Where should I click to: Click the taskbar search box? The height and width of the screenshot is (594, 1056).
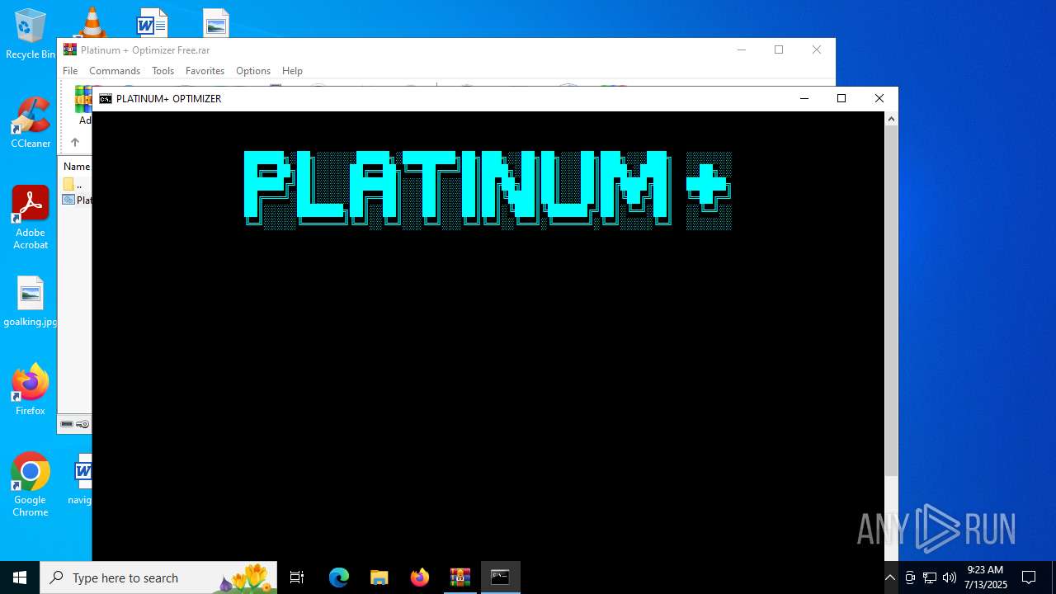[158, 577]
